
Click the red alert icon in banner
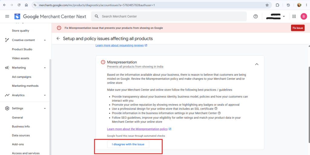click(x=59, y=28)
